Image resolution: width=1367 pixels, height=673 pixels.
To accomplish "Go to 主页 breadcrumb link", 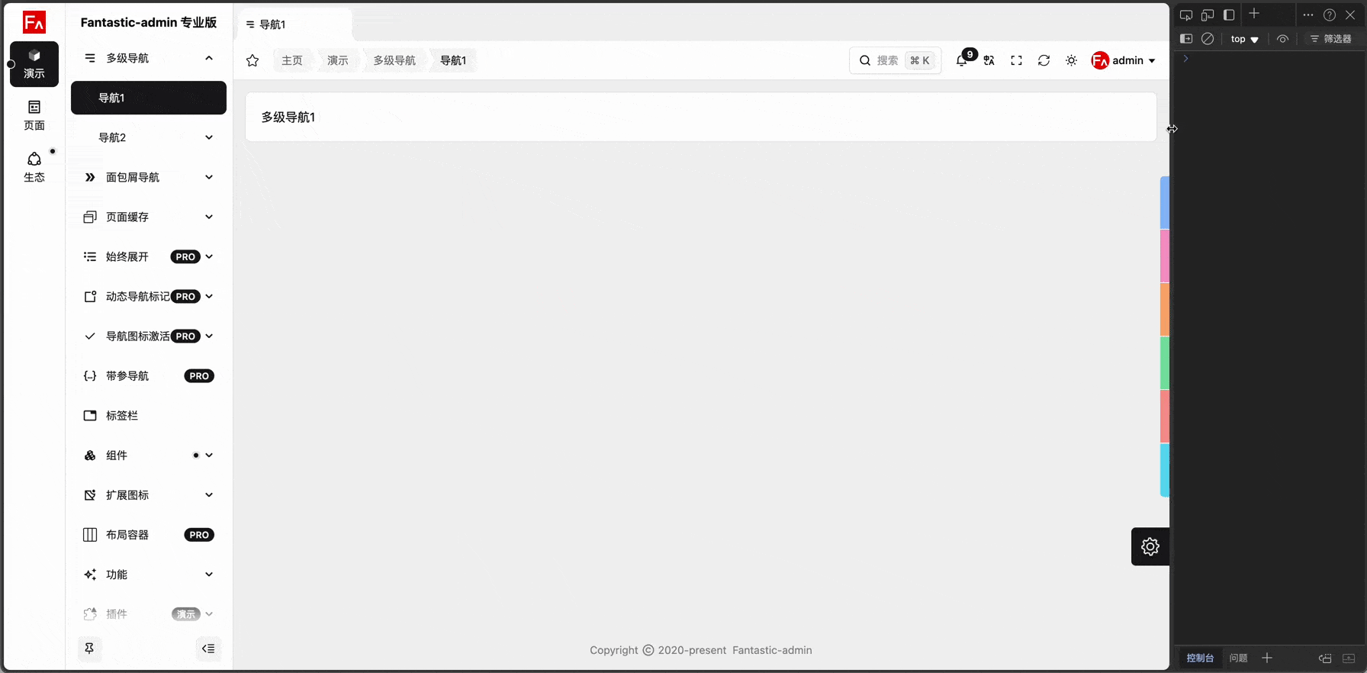I will click(292, 60).
